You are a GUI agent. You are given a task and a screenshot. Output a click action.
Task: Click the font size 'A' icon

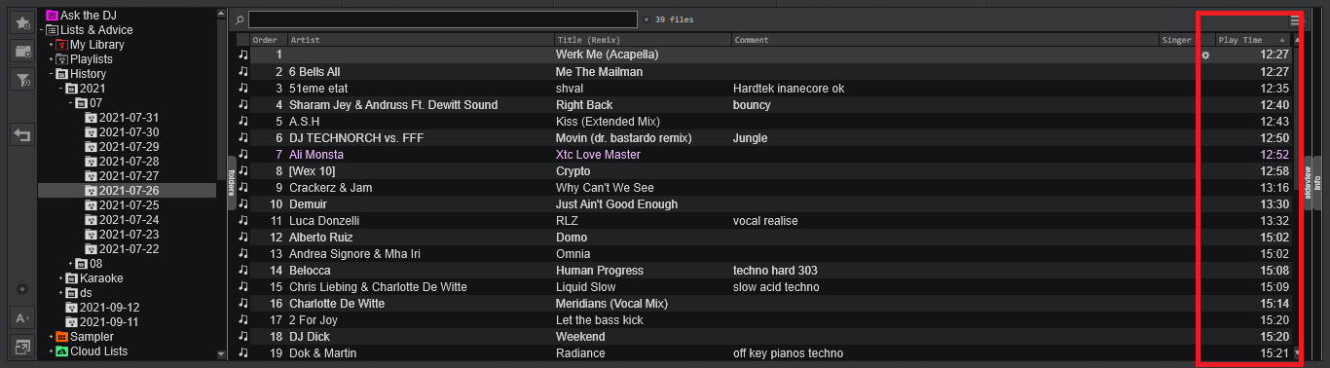pos(21,317)
